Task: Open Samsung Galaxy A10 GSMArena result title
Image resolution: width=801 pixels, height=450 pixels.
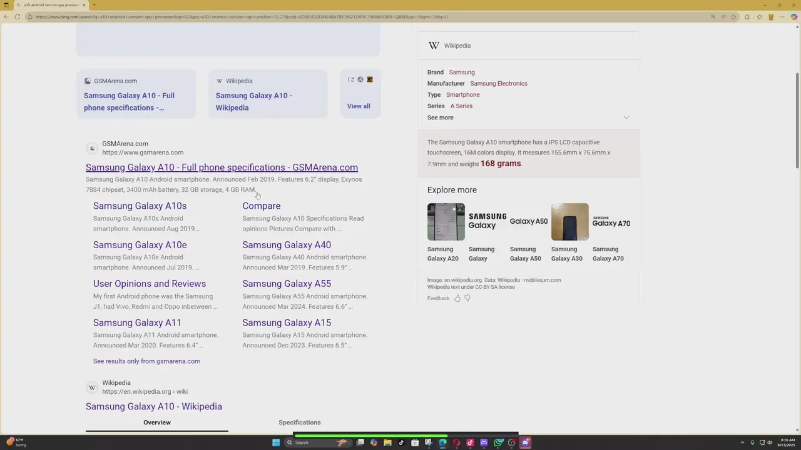Action: pos(222,167)
